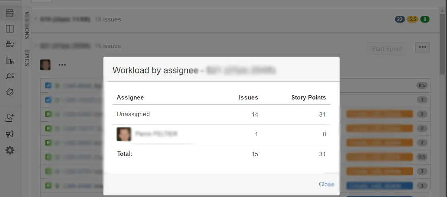Click the assignee avatar filter below sprint header
This screenshot has height=197, width=447.
[x=45, y=65]
